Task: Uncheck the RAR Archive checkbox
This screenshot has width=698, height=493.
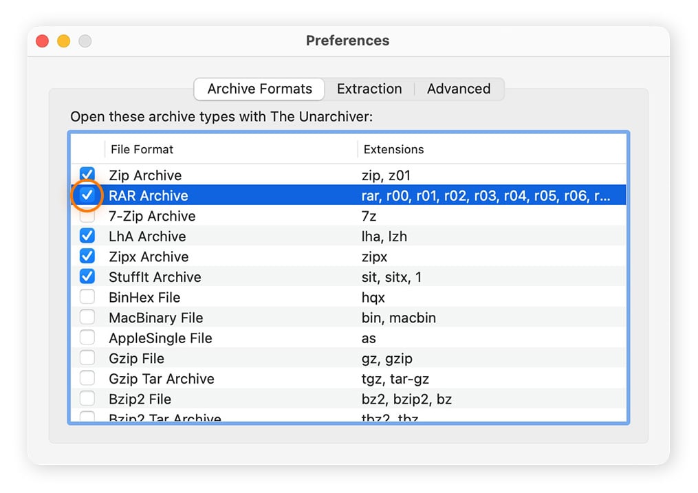Action: (87, 195)
